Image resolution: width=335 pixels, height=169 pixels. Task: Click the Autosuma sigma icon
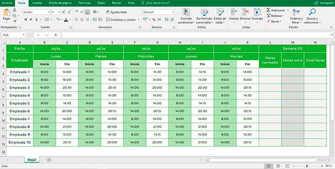[x=269, y=10]
